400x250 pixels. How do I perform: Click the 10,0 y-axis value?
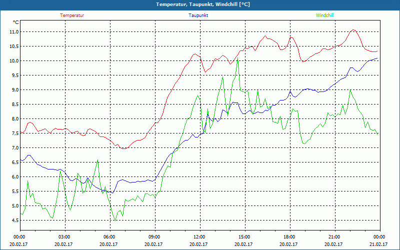click(14, 60)
